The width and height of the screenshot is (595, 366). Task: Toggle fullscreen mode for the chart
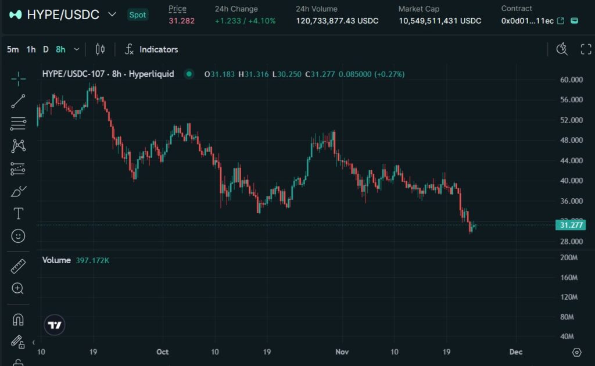586,49
